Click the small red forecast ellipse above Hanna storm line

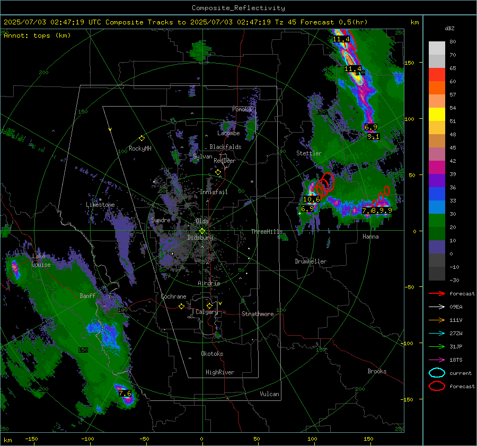[x=387, y=190]
